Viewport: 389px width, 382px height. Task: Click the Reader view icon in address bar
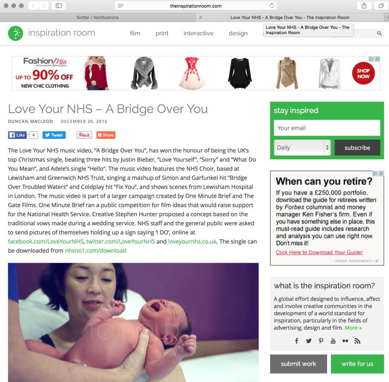(x=120, y=6)
